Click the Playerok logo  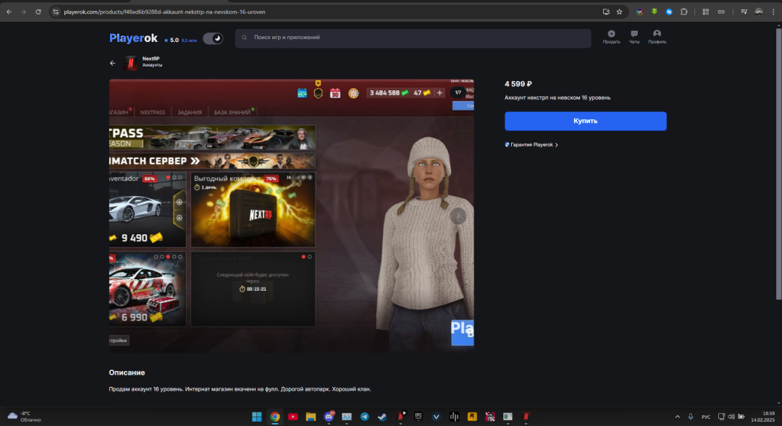tap(133, 38)
